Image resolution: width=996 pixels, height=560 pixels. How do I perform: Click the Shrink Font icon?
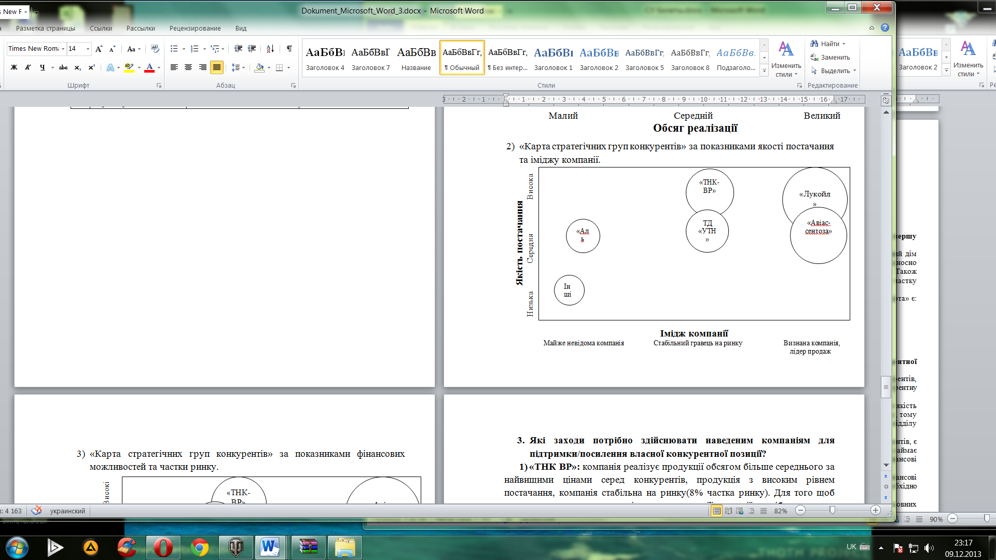pyautogui.click(x=112, y=49)
